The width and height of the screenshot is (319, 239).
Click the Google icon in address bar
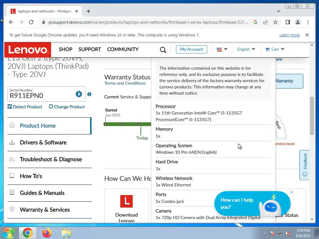click(255, 22)
